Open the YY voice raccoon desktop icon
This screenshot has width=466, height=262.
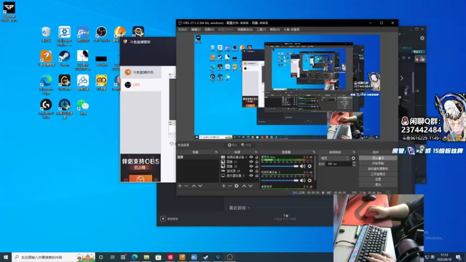click(101, 83)
